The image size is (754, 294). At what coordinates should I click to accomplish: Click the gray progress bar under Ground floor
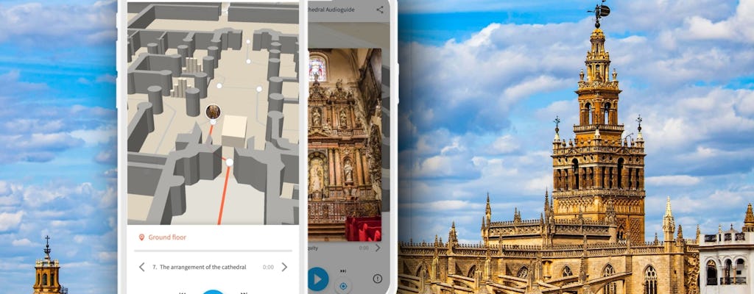[x=213, y=251]
